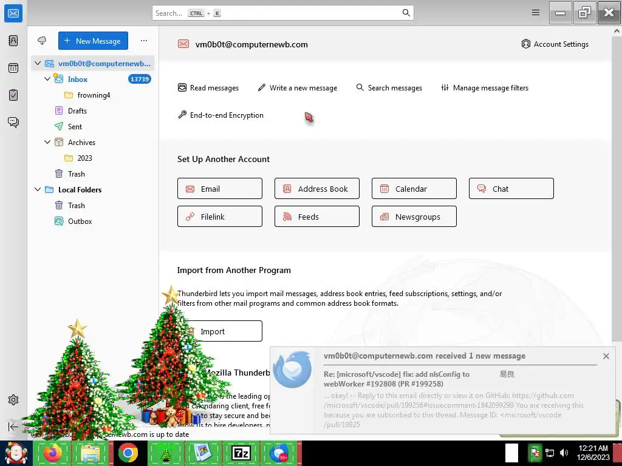Click the search magnifier icon
Screen dimensions: 622x466
(406, 13)
